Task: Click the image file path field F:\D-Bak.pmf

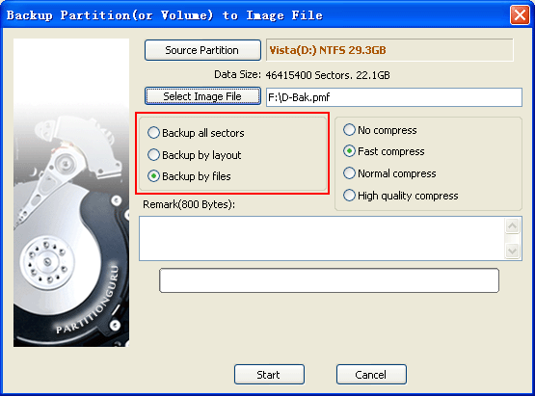Action: tap(394, 97)
